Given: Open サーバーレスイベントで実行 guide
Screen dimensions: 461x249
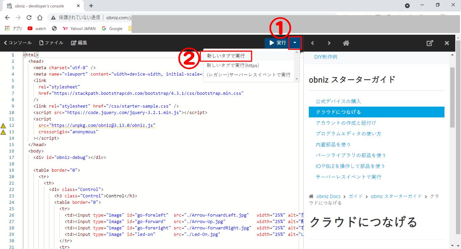Looking at the screenshot, I should click(x=349, y=177).
